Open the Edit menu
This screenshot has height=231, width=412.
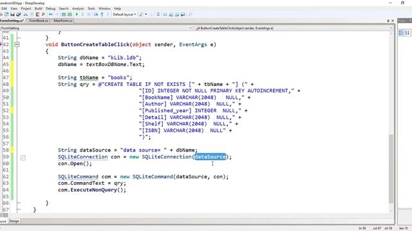click(x=4, y=8)
